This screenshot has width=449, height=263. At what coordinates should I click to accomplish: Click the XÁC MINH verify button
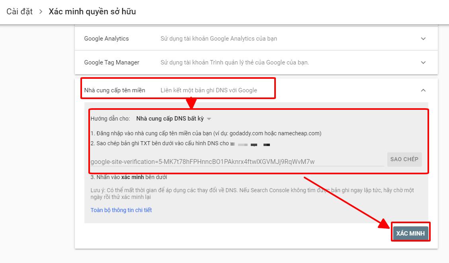(411, 233)
